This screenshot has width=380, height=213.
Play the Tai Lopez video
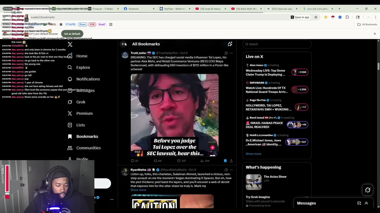click(x=175, y=115)
